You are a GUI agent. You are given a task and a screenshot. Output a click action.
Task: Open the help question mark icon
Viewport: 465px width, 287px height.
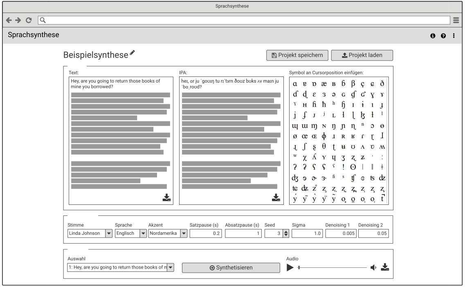[443, 36]
